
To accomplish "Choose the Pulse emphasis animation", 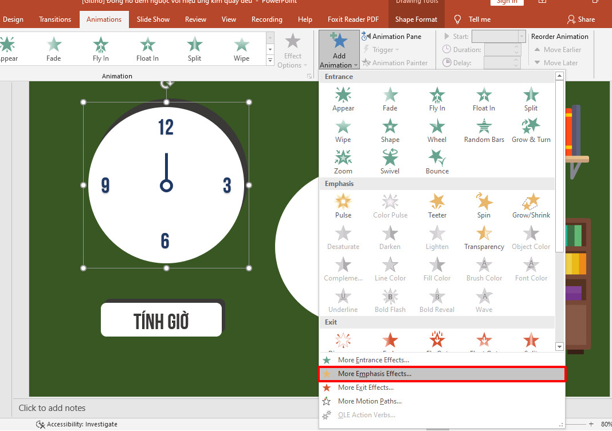I will (x=343, y=206).
